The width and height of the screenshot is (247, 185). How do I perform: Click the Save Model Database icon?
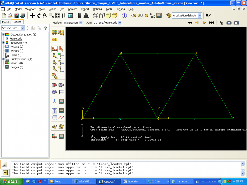tap(17, 16)
